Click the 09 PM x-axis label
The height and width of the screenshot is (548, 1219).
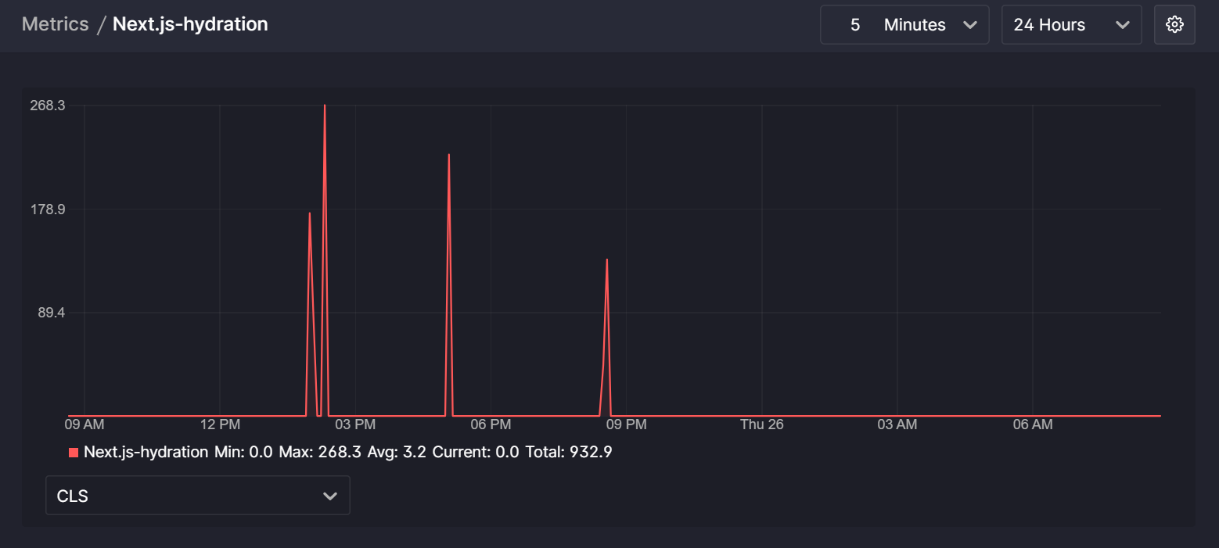626,424
